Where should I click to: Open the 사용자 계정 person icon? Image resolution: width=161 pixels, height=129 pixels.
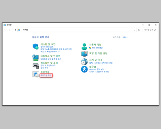(x=84, y=46)
